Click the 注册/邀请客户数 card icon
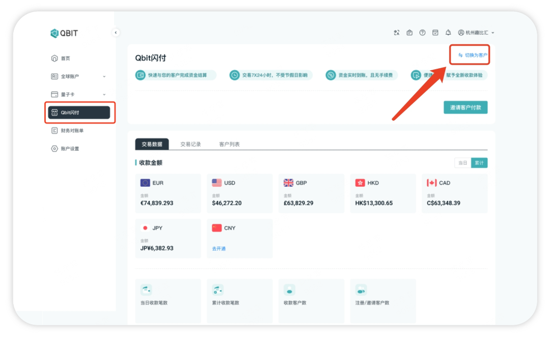Viewport: 550px width, 337px height. tap(361, 290)
